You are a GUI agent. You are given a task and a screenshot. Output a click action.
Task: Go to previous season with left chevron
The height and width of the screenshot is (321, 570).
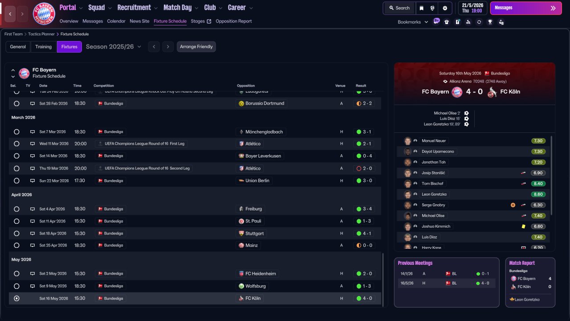click(154, 47)
